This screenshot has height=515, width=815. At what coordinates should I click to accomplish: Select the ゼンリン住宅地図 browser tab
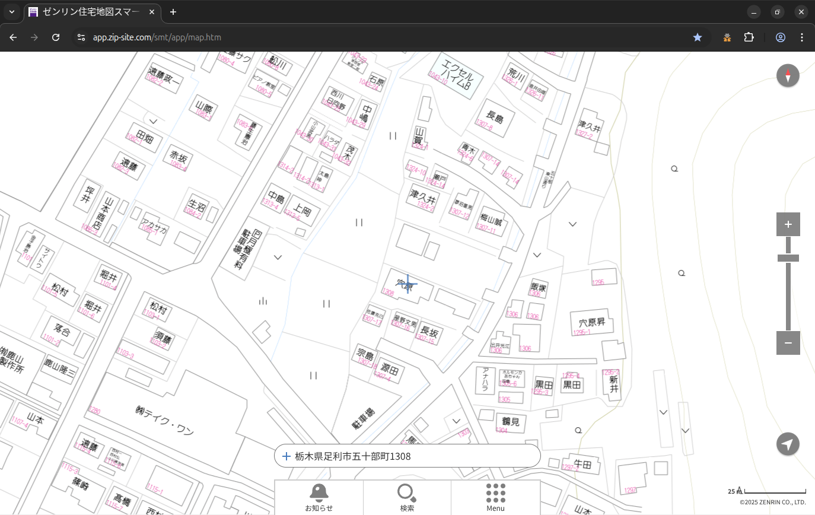pos(89,12)
